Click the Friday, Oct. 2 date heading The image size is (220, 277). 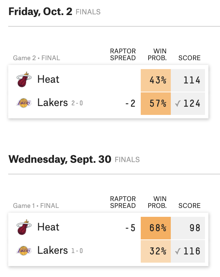tap(40, 12)
